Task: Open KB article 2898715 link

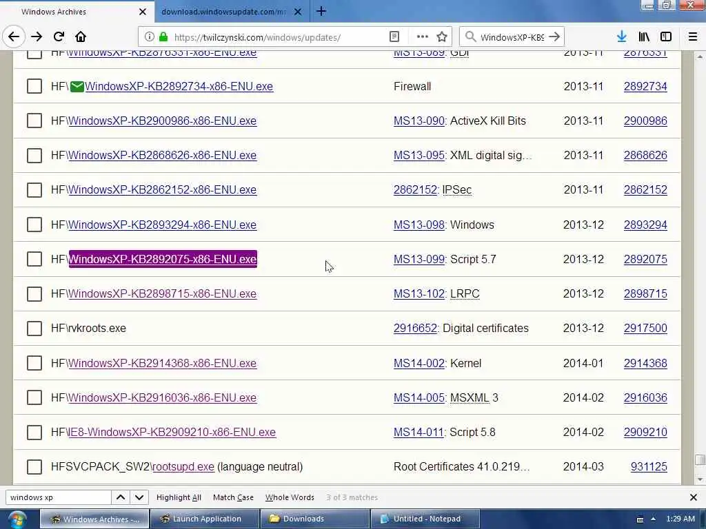Action: pos(645,293)
